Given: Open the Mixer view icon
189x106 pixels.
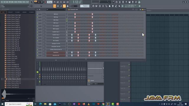Looking at the screenshot, I should (x=103, y=6).
